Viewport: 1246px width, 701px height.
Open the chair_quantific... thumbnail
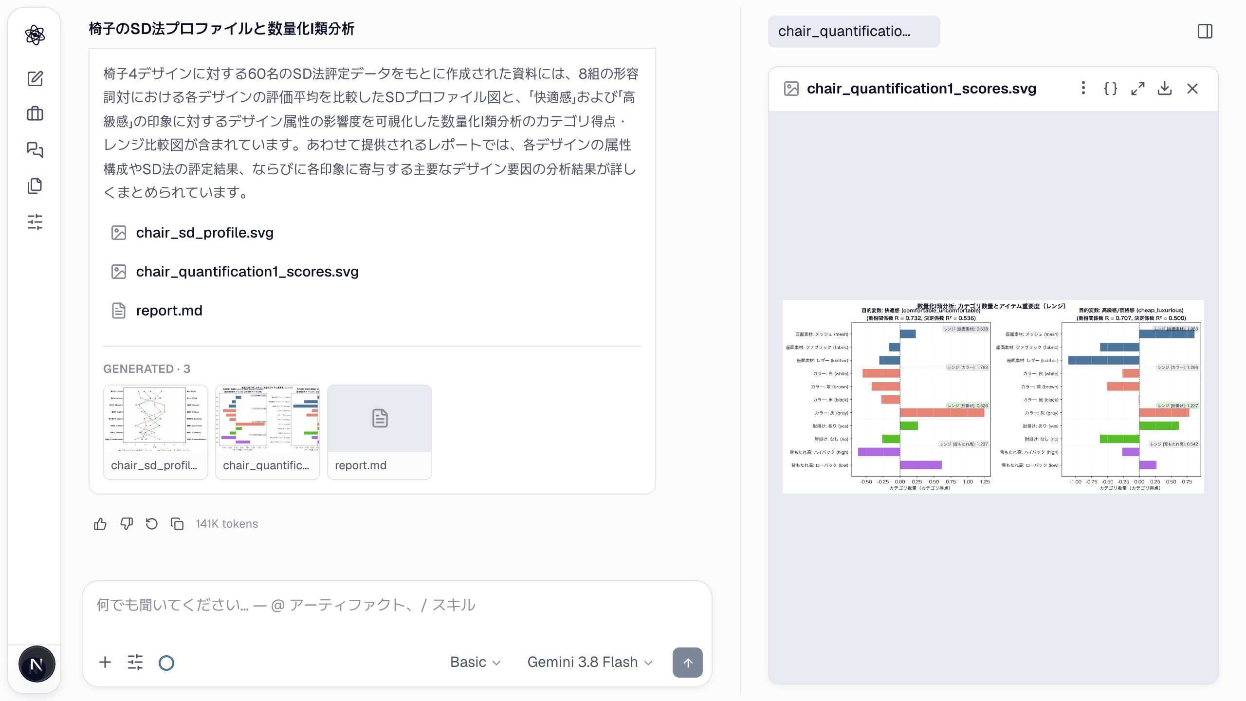[268, 432]
